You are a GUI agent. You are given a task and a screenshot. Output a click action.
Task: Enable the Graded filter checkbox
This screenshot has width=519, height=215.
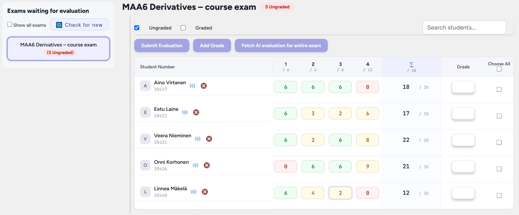pos(183,28)
